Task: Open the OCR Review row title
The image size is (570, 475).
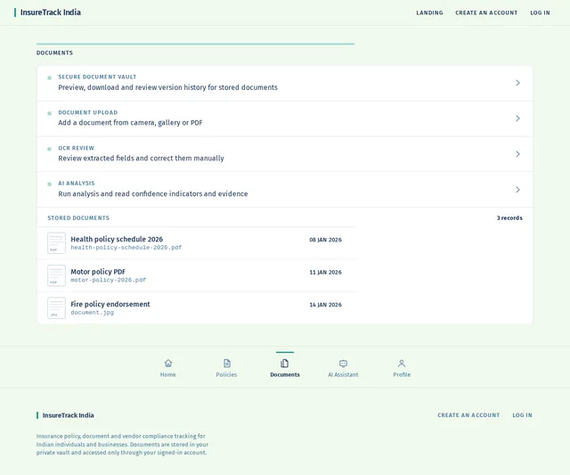Action: pos(76,148)
